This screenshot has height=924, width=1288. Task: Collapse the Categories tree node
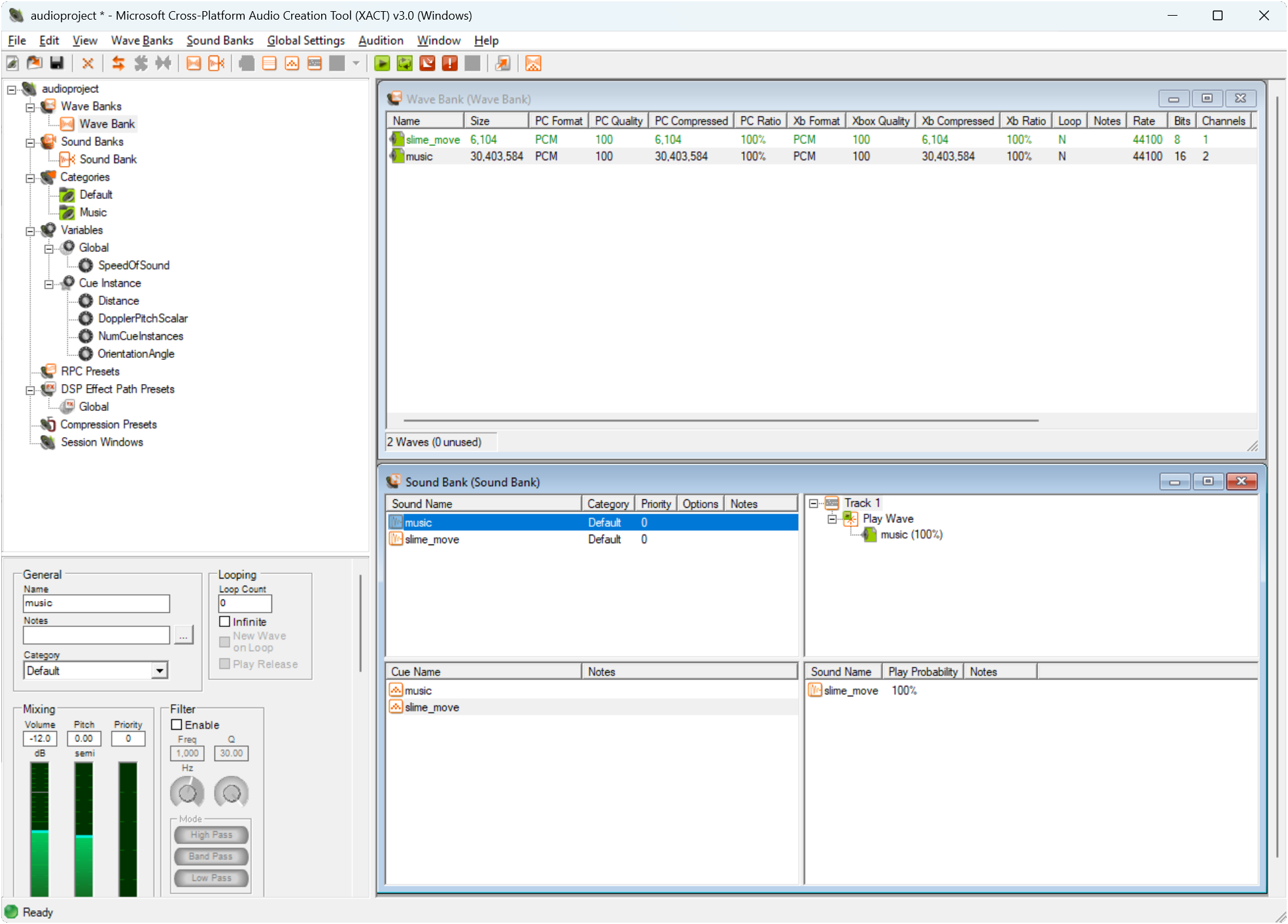[30, 178]
